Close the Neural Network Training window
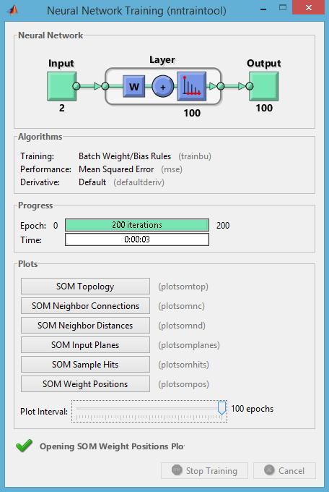 (308, 7)
